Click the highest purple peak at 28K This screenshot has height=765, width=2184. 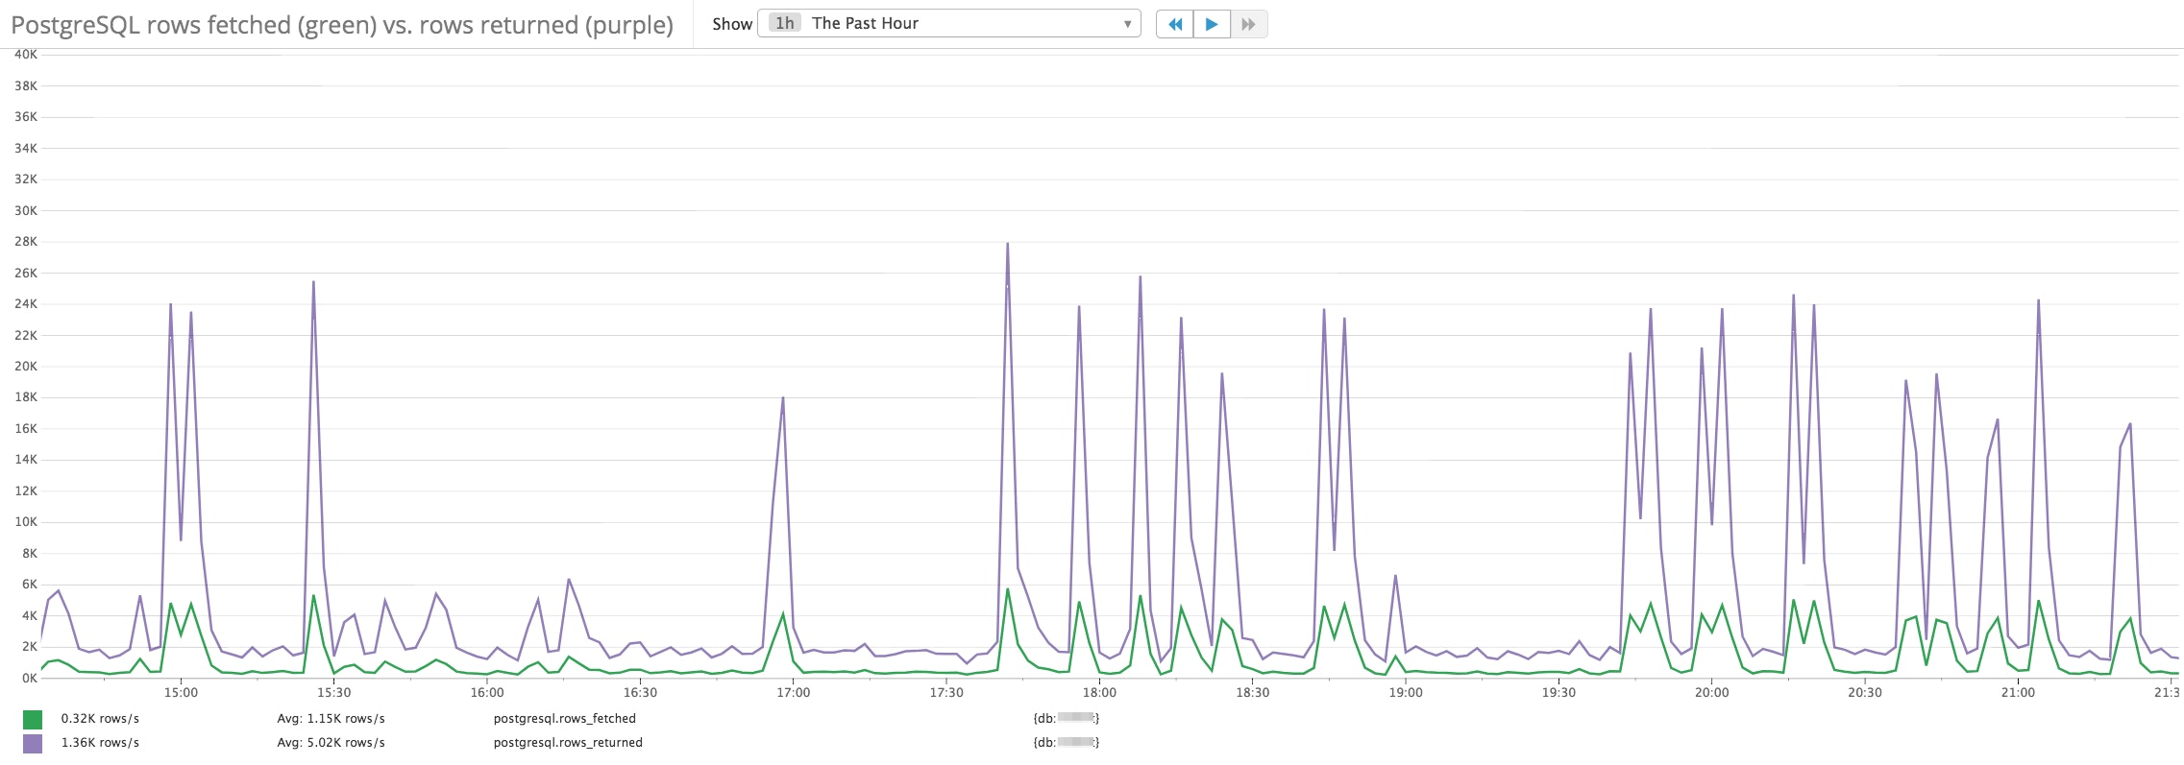(1007, 245)
